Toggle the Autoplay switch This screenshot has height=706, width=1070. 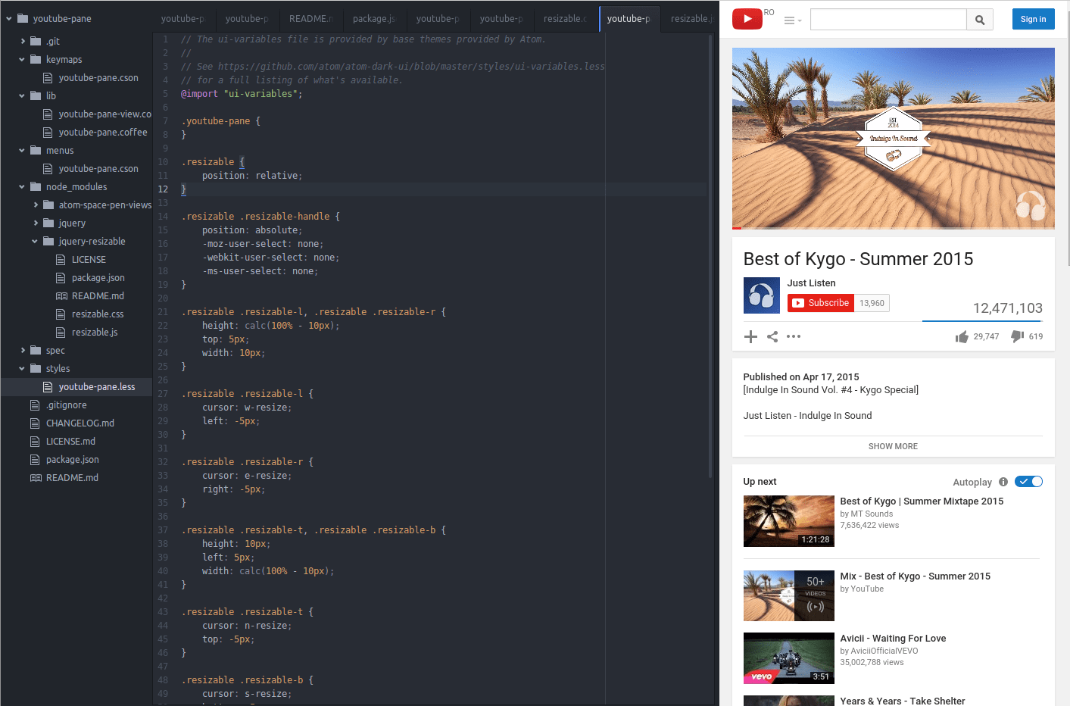pos(1029,482)
